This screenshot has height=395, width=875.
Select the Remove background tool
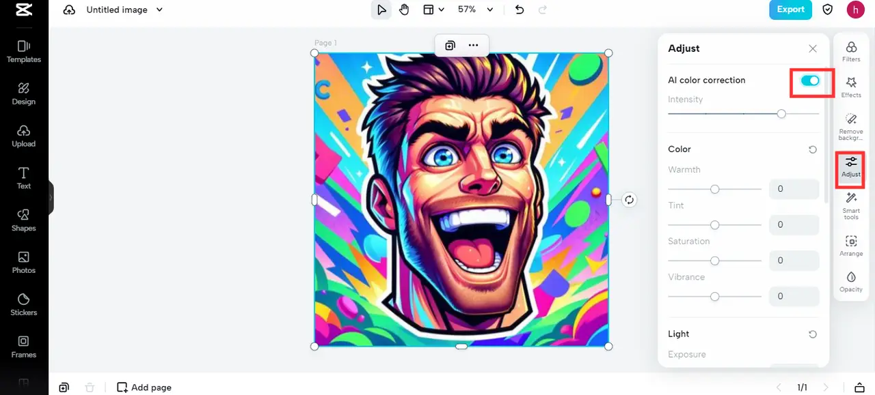point(851,127)
